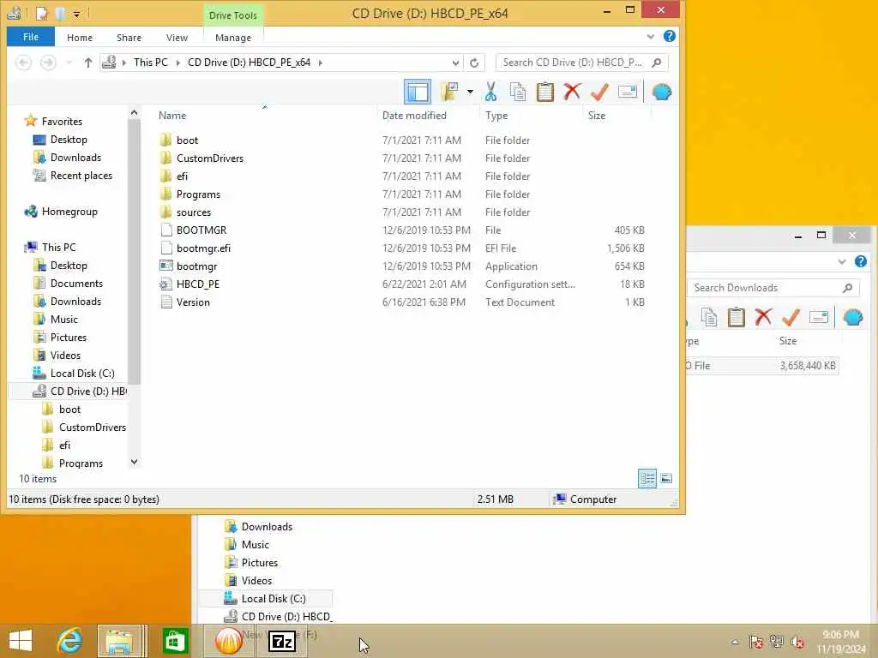Open Favorites in navigation pane
This screenshot has width=878, height=658.
tap(62, 122)
